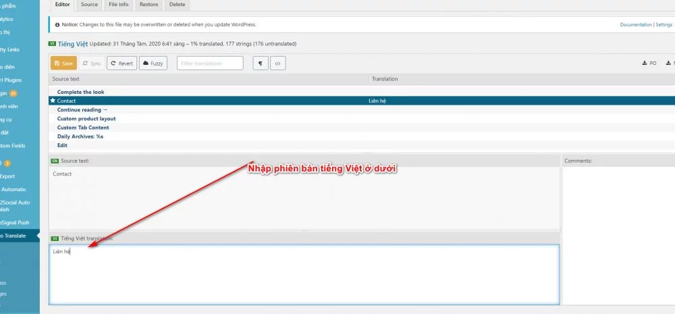Open the Restore tab
675x314 pixels.
coord(148,5)
